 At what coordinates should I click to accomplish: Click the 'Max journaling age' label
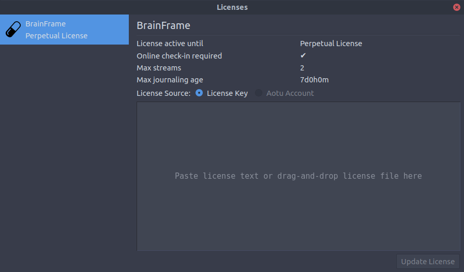170,80
